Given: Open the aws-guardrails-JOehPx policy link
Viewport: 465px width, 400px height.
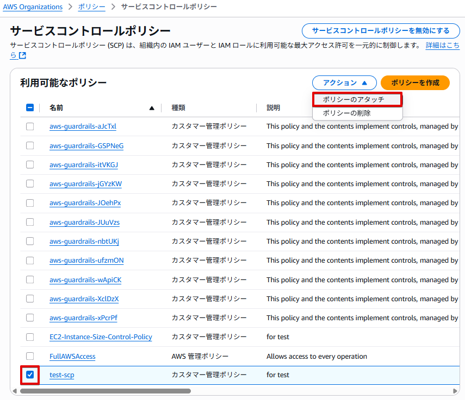Looking at the screenshot, I should tap(85, 203).
